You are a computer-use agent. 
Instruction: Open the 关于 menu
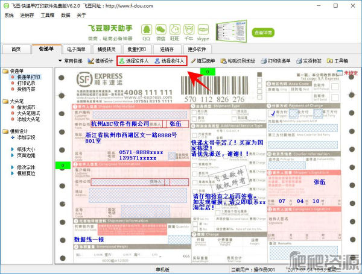81,15
